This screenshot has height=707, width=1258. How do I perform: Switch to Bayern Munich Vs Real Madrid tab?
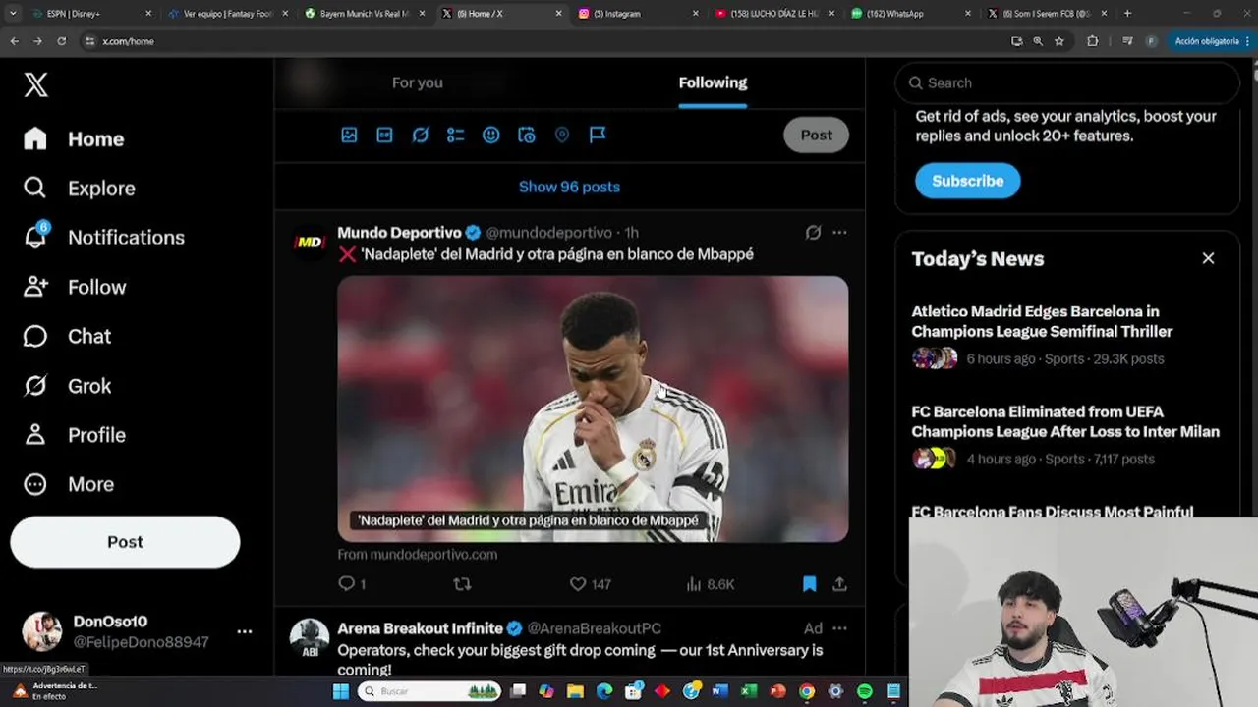[364, 14]
